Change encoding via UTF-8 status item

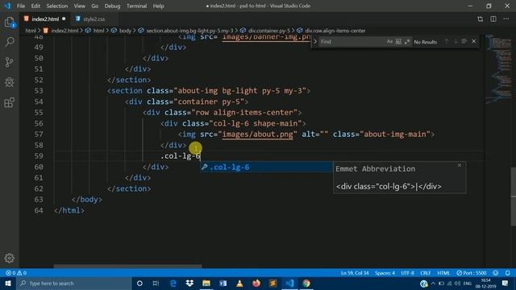(x=407, y=273)
